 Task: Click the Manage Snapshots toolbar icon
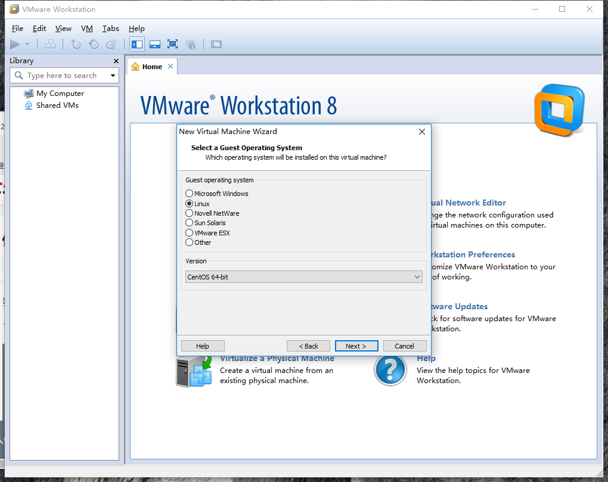111,45
